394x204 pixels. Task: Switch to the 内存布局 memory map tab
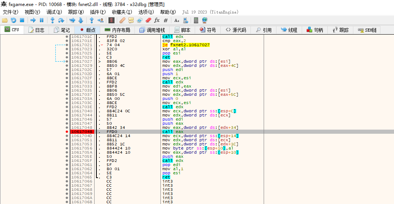[118, 30]
